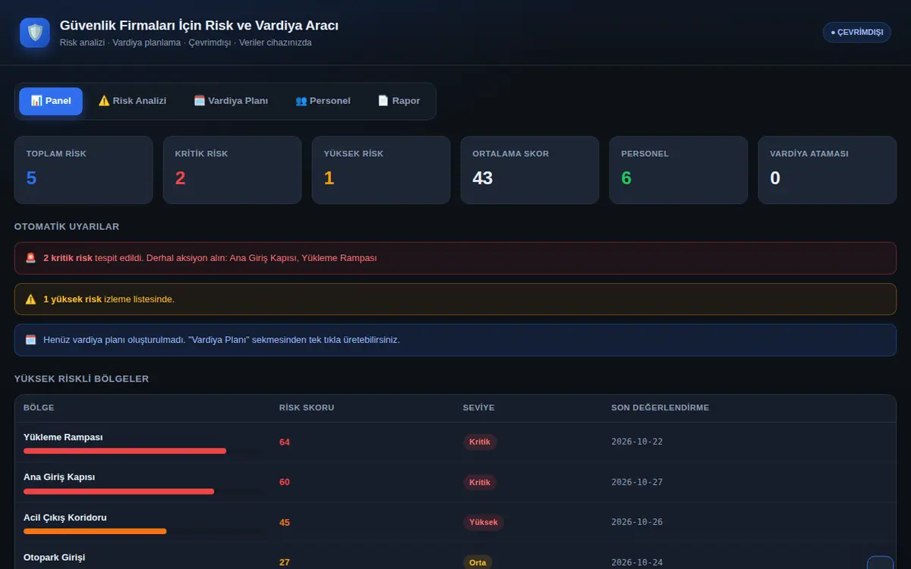
Task: Click the date 2026-10-22
Action: pyautogui.click(x=637, y=442)
